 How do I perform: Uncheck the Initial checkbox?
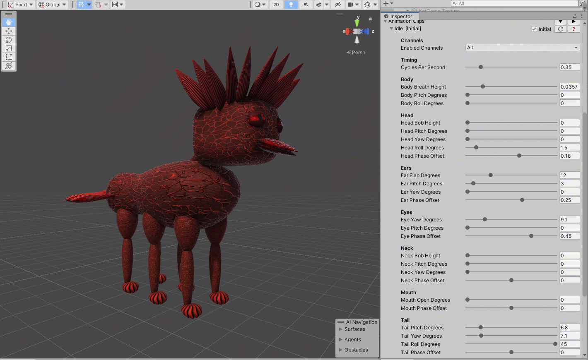coord(534,29)
